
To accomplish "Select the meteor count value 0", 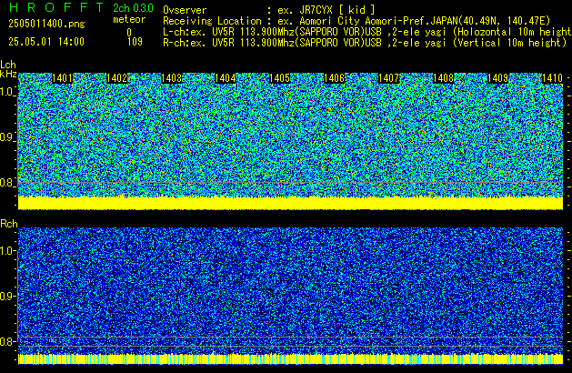I will coord(129,33).
